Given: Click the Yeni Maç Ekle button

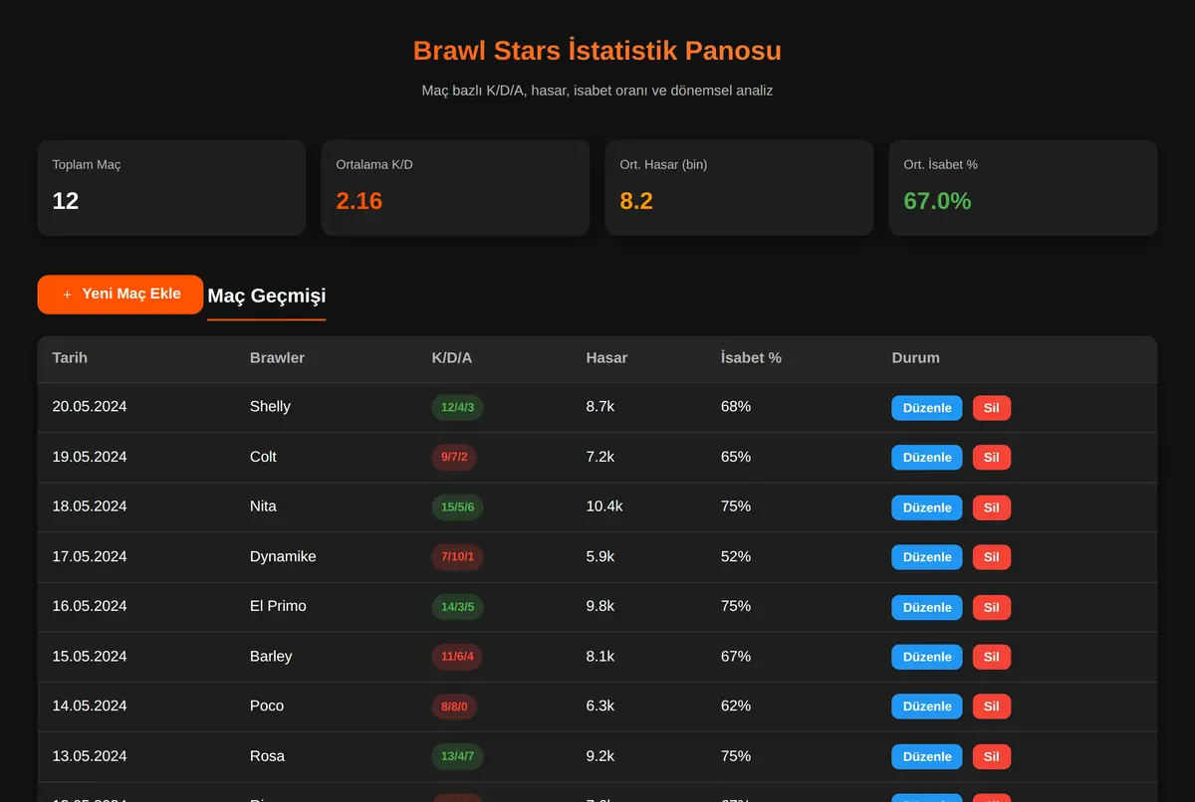Looking at the screenshot, I should [120, 295].
